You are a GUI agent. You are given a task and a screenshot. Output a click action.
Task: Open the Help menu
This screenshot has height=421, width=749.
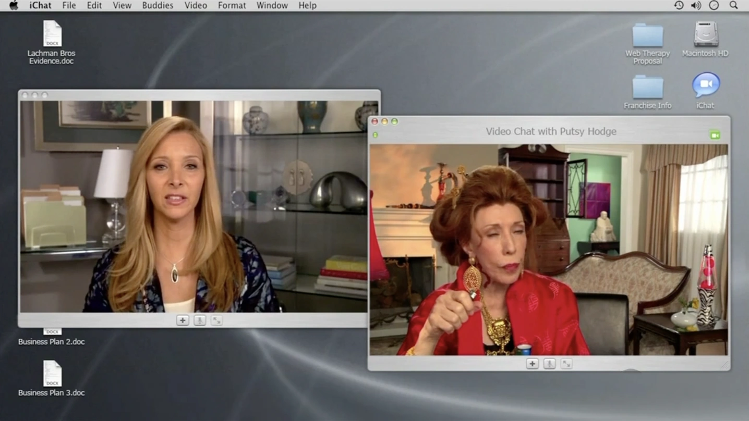click(307, 5)
